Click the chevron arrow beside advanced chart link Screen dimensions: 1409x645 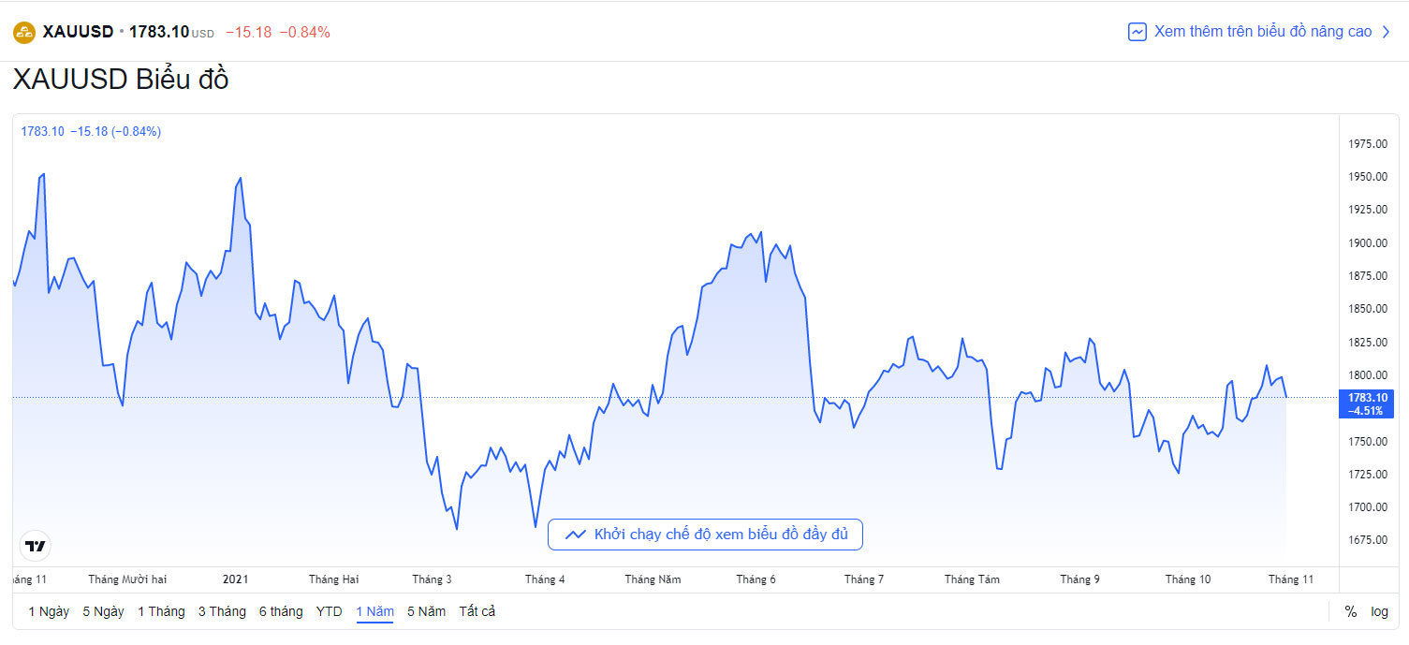point(1387,32)
